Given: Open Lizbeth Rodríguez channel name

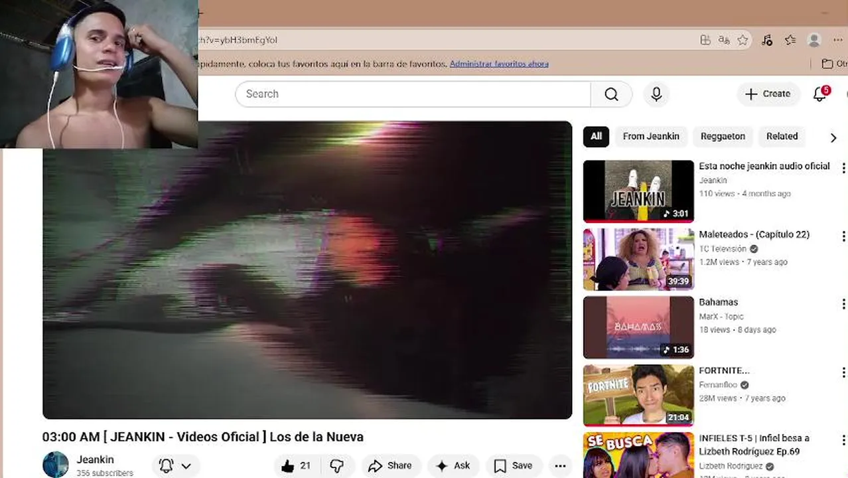Looking at the screenshot, I should pyautogui.click(x=731, y=467).
